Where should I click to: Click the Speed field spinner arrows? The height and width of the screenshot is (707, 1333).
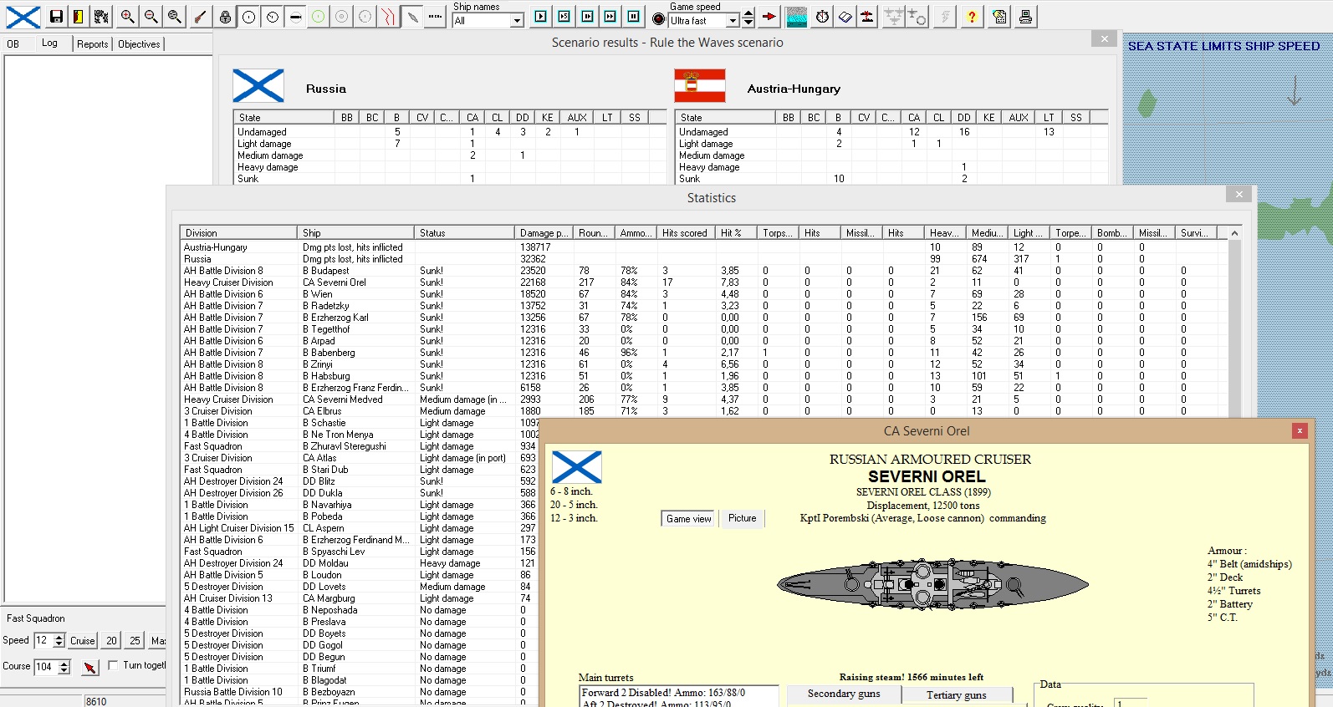tap(59, 640)
